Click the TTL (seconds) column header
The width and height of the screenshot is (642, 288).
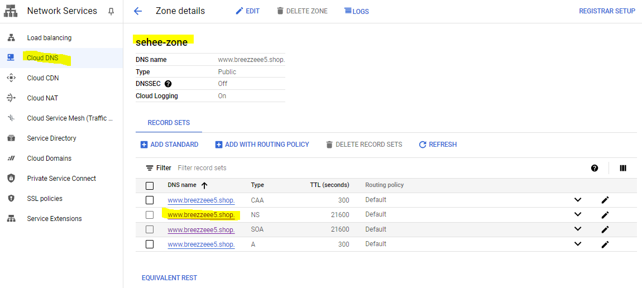click(x=329, y=185)
